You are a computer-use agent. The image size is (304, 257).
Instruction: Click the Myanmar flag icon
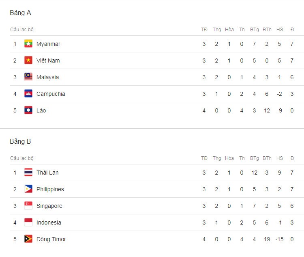pos(28,44)
